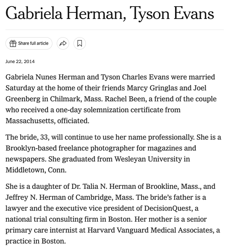
Task: Click the gift icon in the share button
Action: coord(13,43)
